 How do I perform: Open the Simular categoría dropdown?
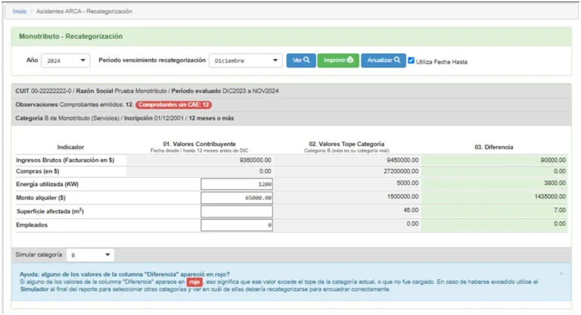pos(91,255)
